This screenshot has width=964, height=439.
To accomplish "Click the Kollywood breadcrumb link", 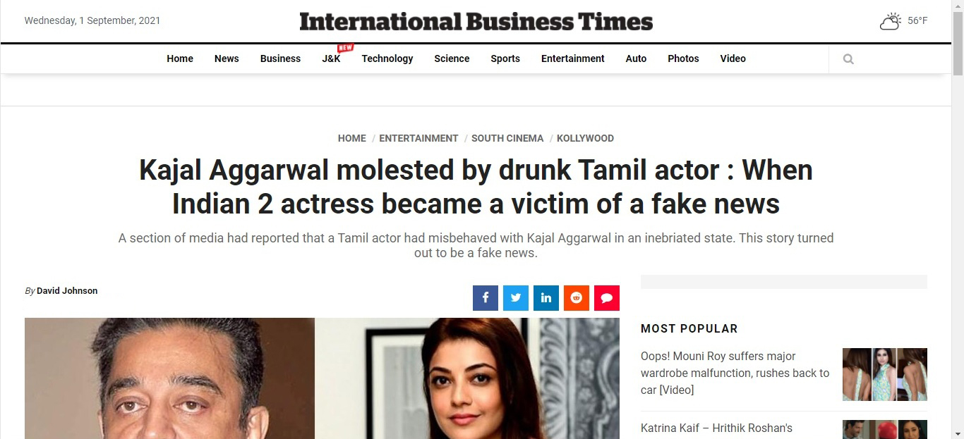I will [585, 138].
